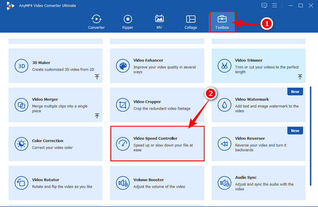Click the Video Cropper icon

123,105
